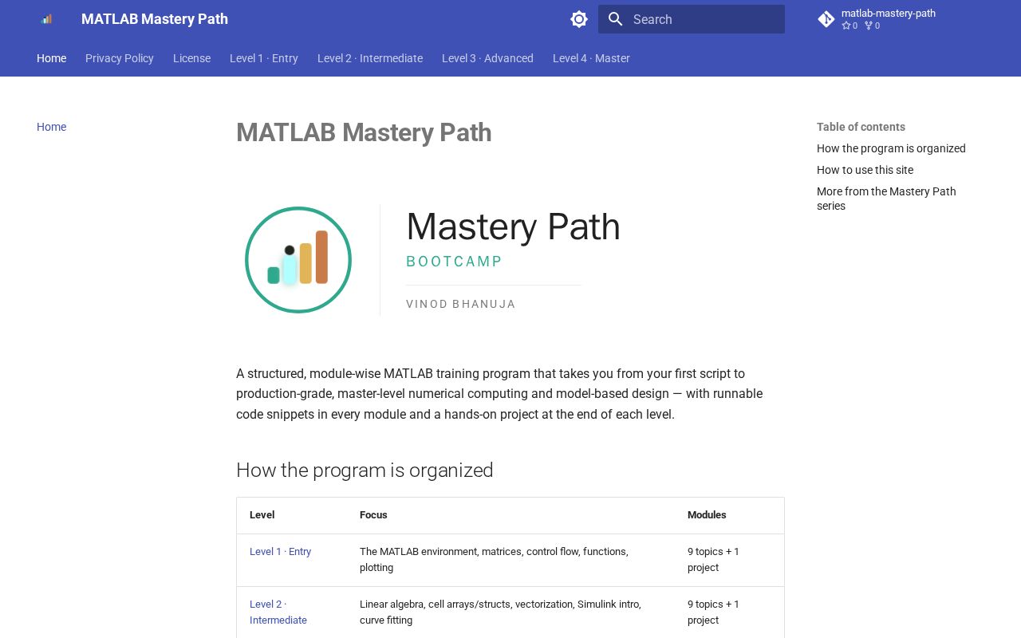Jump to 'How the program is organized'
Viewport: 1021px width, 638px height.
tap(891, 148)
